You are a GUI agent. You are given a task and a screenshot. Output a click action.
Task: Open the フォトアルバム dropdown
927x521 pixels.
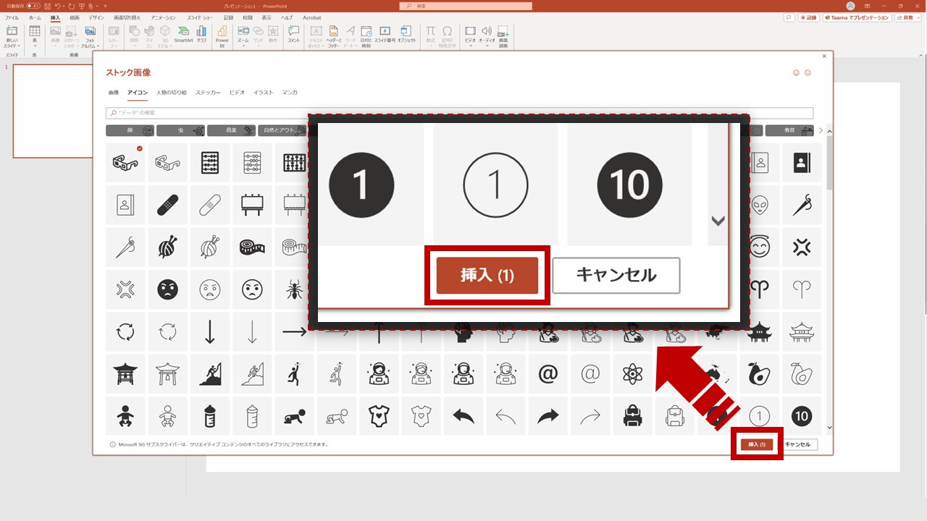(91, 35)
